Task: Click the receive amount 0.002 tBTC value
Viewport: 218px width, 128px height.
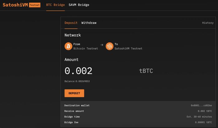Action: pos(205,111)
